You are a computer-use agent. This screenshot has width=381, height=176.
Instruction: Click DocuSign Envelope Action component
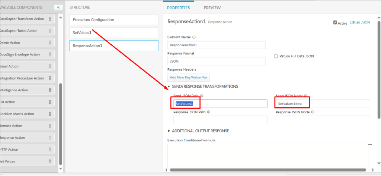(27, 54)
